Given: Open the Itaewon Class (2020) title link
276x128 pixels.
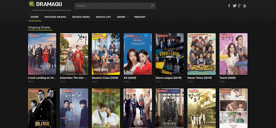Looking at the screenshot, I should (105, 78).
